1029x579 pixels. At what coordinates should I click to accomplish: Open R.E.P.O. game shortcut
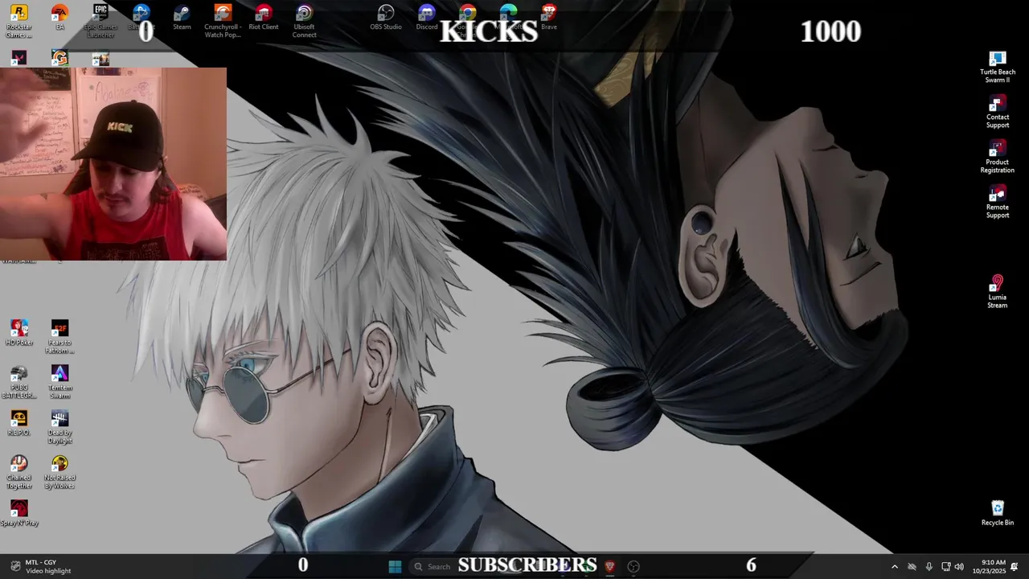(x=18, y=423)
